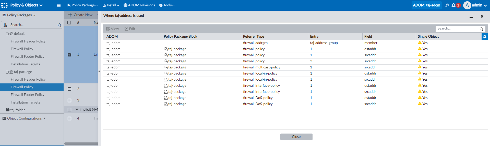This screenshot has height=146, width=490.
Task: Click the sort icon beside sidebar search
Action: pos(5,25)
